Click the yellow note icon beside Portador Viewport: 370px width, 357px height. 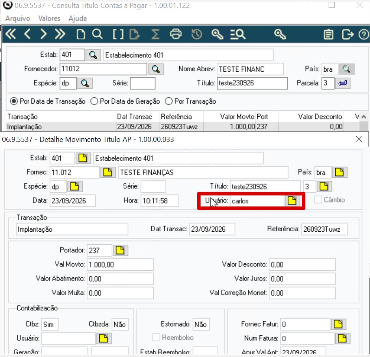point(120,250)
